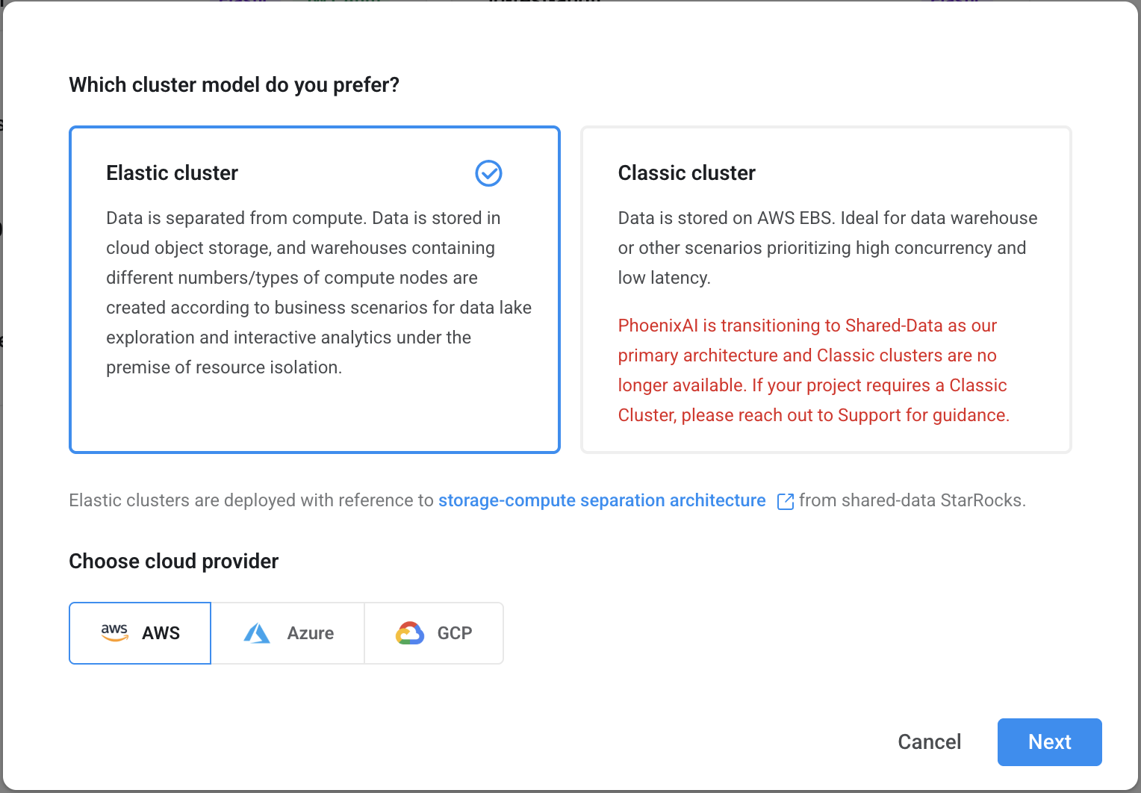Choose the AWS provider label
The width and height of the screenshot is (1141, 793).
161,633
